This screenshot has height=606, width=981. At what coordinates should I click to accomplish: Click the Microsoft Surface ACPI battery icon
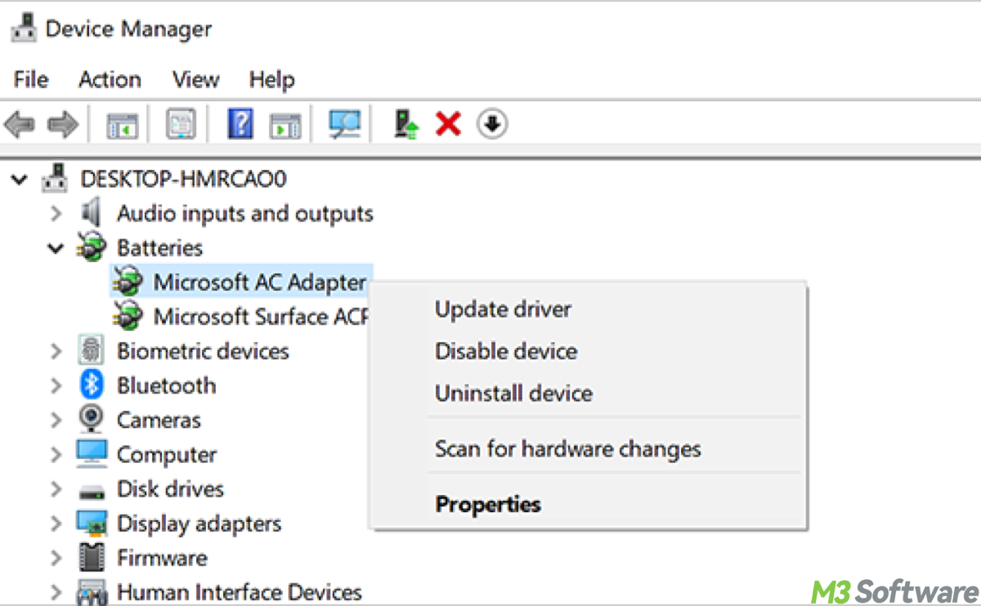point(128,316)
